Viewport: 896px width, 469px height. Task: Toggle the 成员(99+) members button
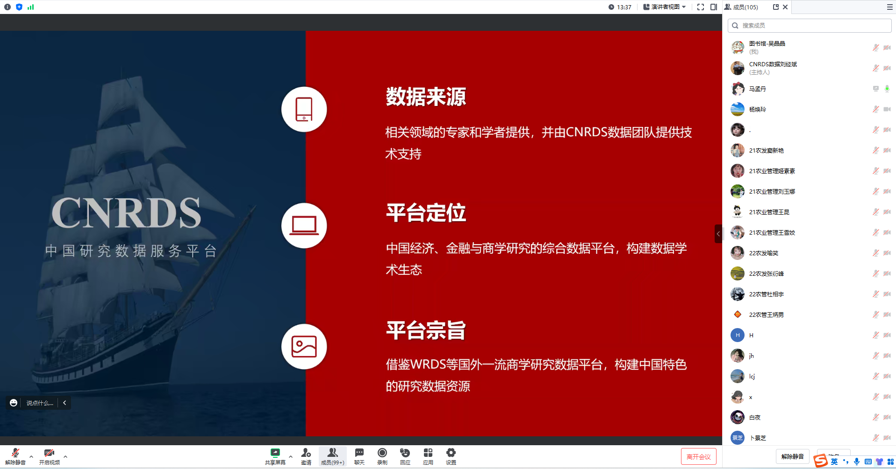(x=332, y=456)
